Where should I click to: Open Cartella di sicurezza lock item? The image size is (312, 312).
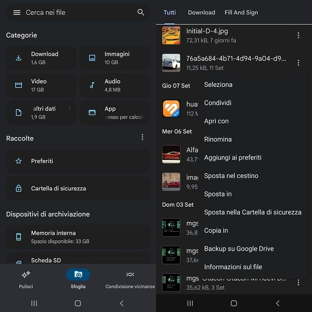[x=78, y=188]
